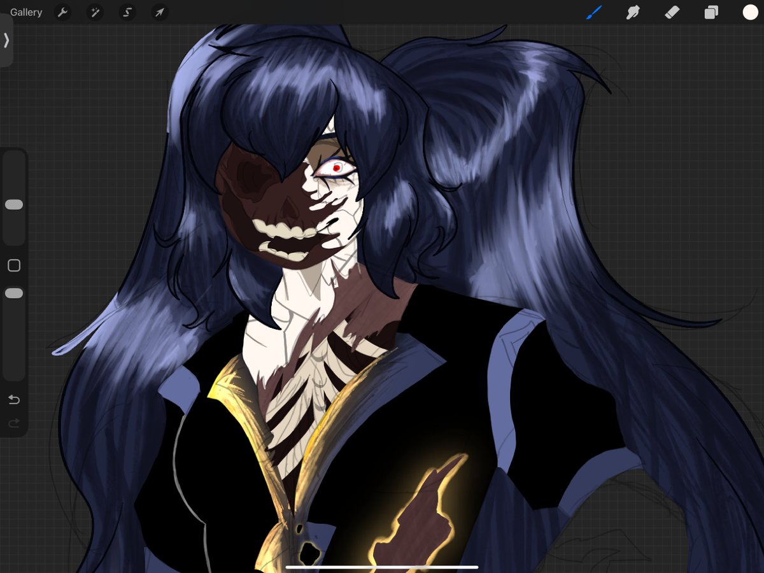
Task: Open the Adjustments magic wand menu
Action: click(x=95, y=12)
